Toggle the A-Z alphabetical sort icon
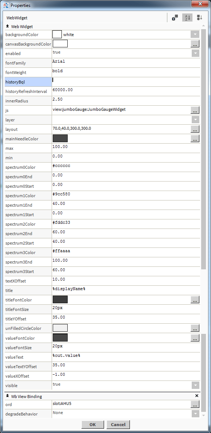The height and width of the screenshot is (433, 211). [x=188, y=17]
